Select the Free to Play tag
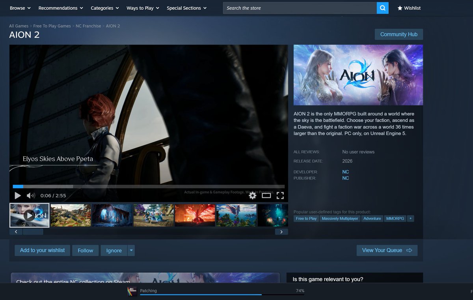 coord(306,218)
